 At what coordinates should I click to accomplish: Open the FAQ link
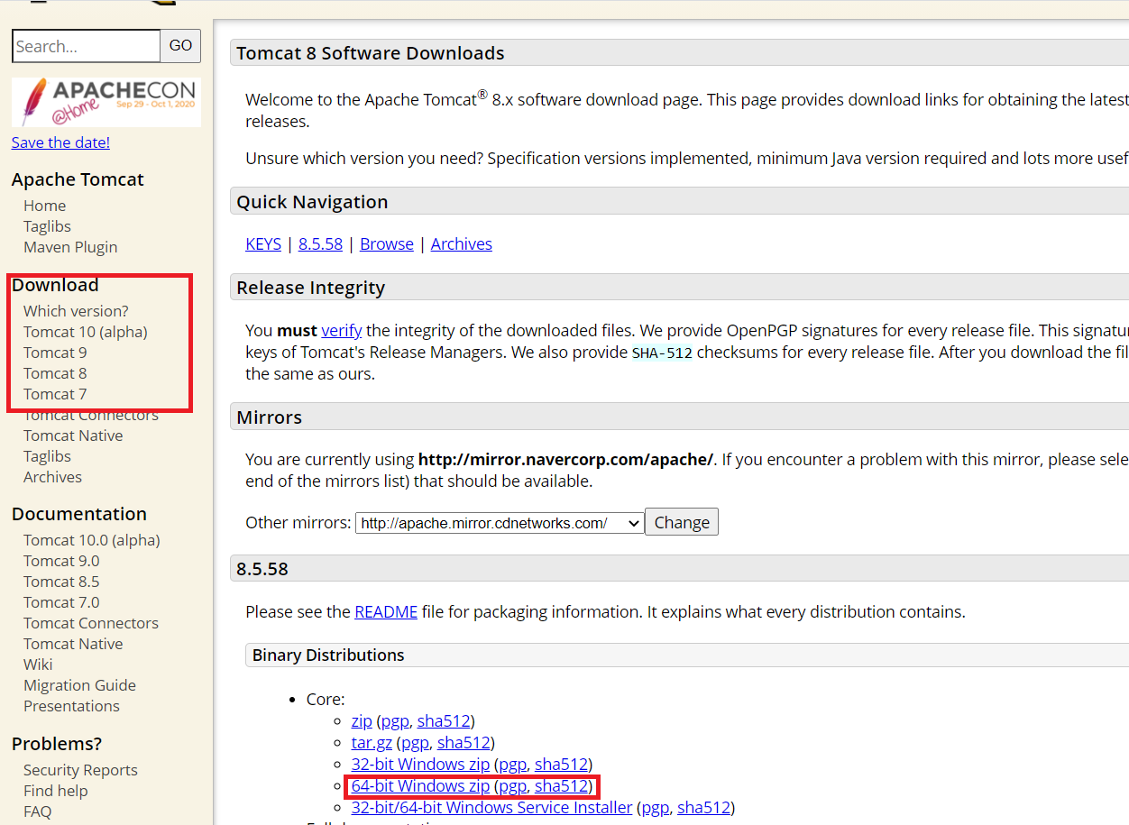(x=37, y=811)
